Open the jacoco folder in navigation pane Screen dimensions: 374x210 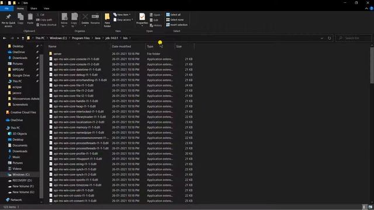coord(17,93)
